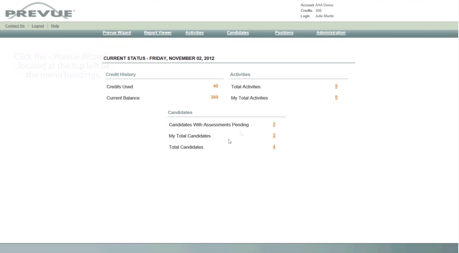This screenshot has height=253, width=459.
Task: Log out of the Prevue account
Action: tap(38, 25)
